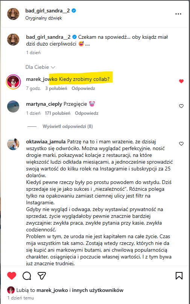The height and width of the screenshot is (304, 190).
Task: Unlike the post with the red heart
Action: (x=12, y=275)
